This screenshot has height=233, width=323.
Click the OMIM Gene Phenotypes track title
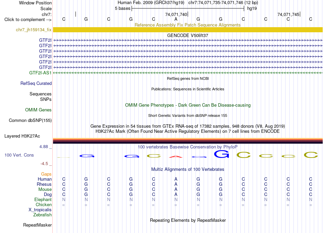tap(188, 105)
